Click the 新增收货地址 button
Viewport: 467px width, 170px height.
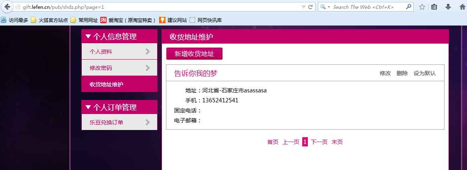194,54
